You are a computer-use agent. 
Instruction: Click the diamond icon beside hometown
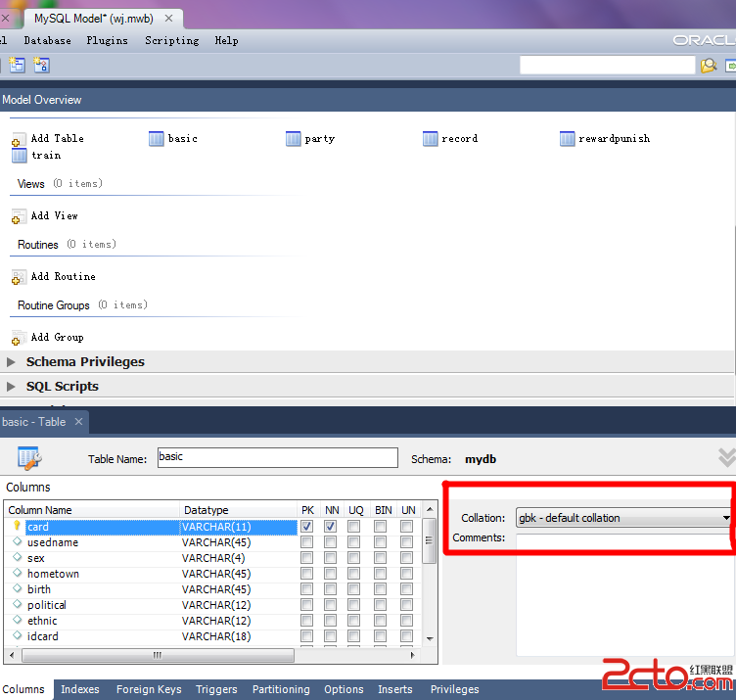[x=18, y=573]
